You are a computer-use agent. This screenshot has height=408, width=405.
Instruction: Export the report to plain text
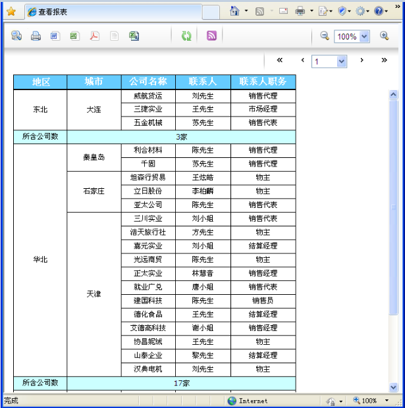pyautogui.click(x=114, y=36)
